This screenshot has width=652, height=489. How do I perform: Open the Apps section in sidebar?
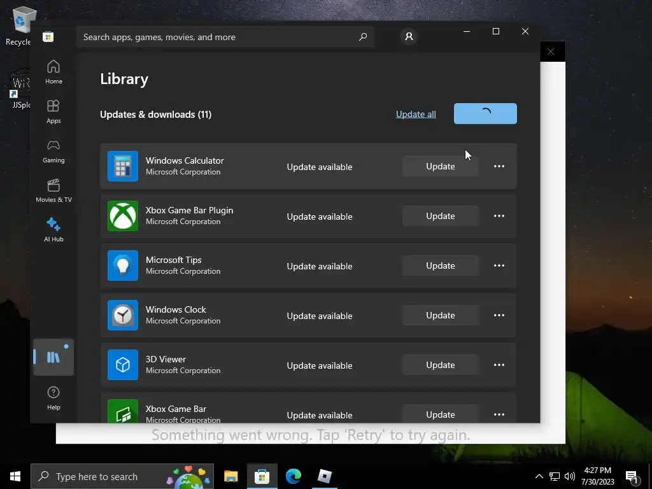coord(53,111)
